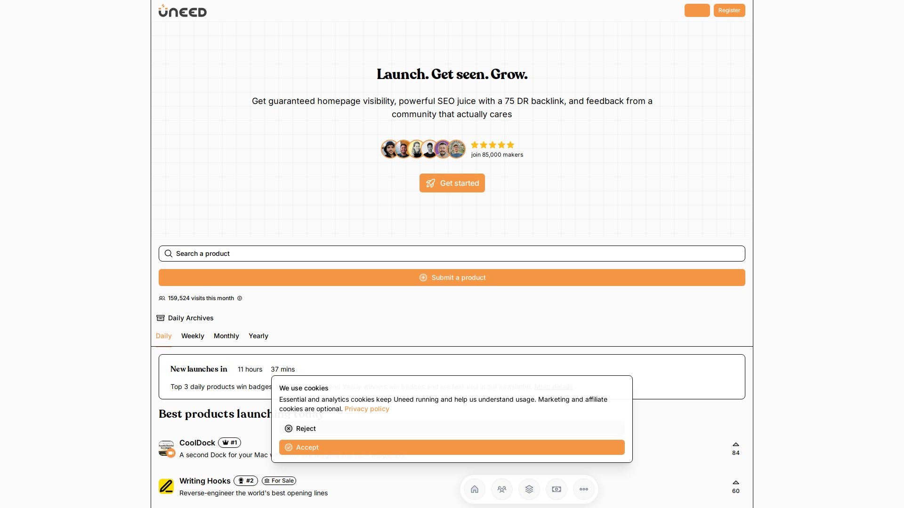Image resolution: width=904 pixels, height=508 pixels.
Task: Click the Register button
Action: click(x=729, y=10)
